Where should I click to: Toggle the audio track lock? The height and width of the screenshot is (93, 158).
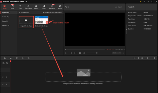[7, 84]
